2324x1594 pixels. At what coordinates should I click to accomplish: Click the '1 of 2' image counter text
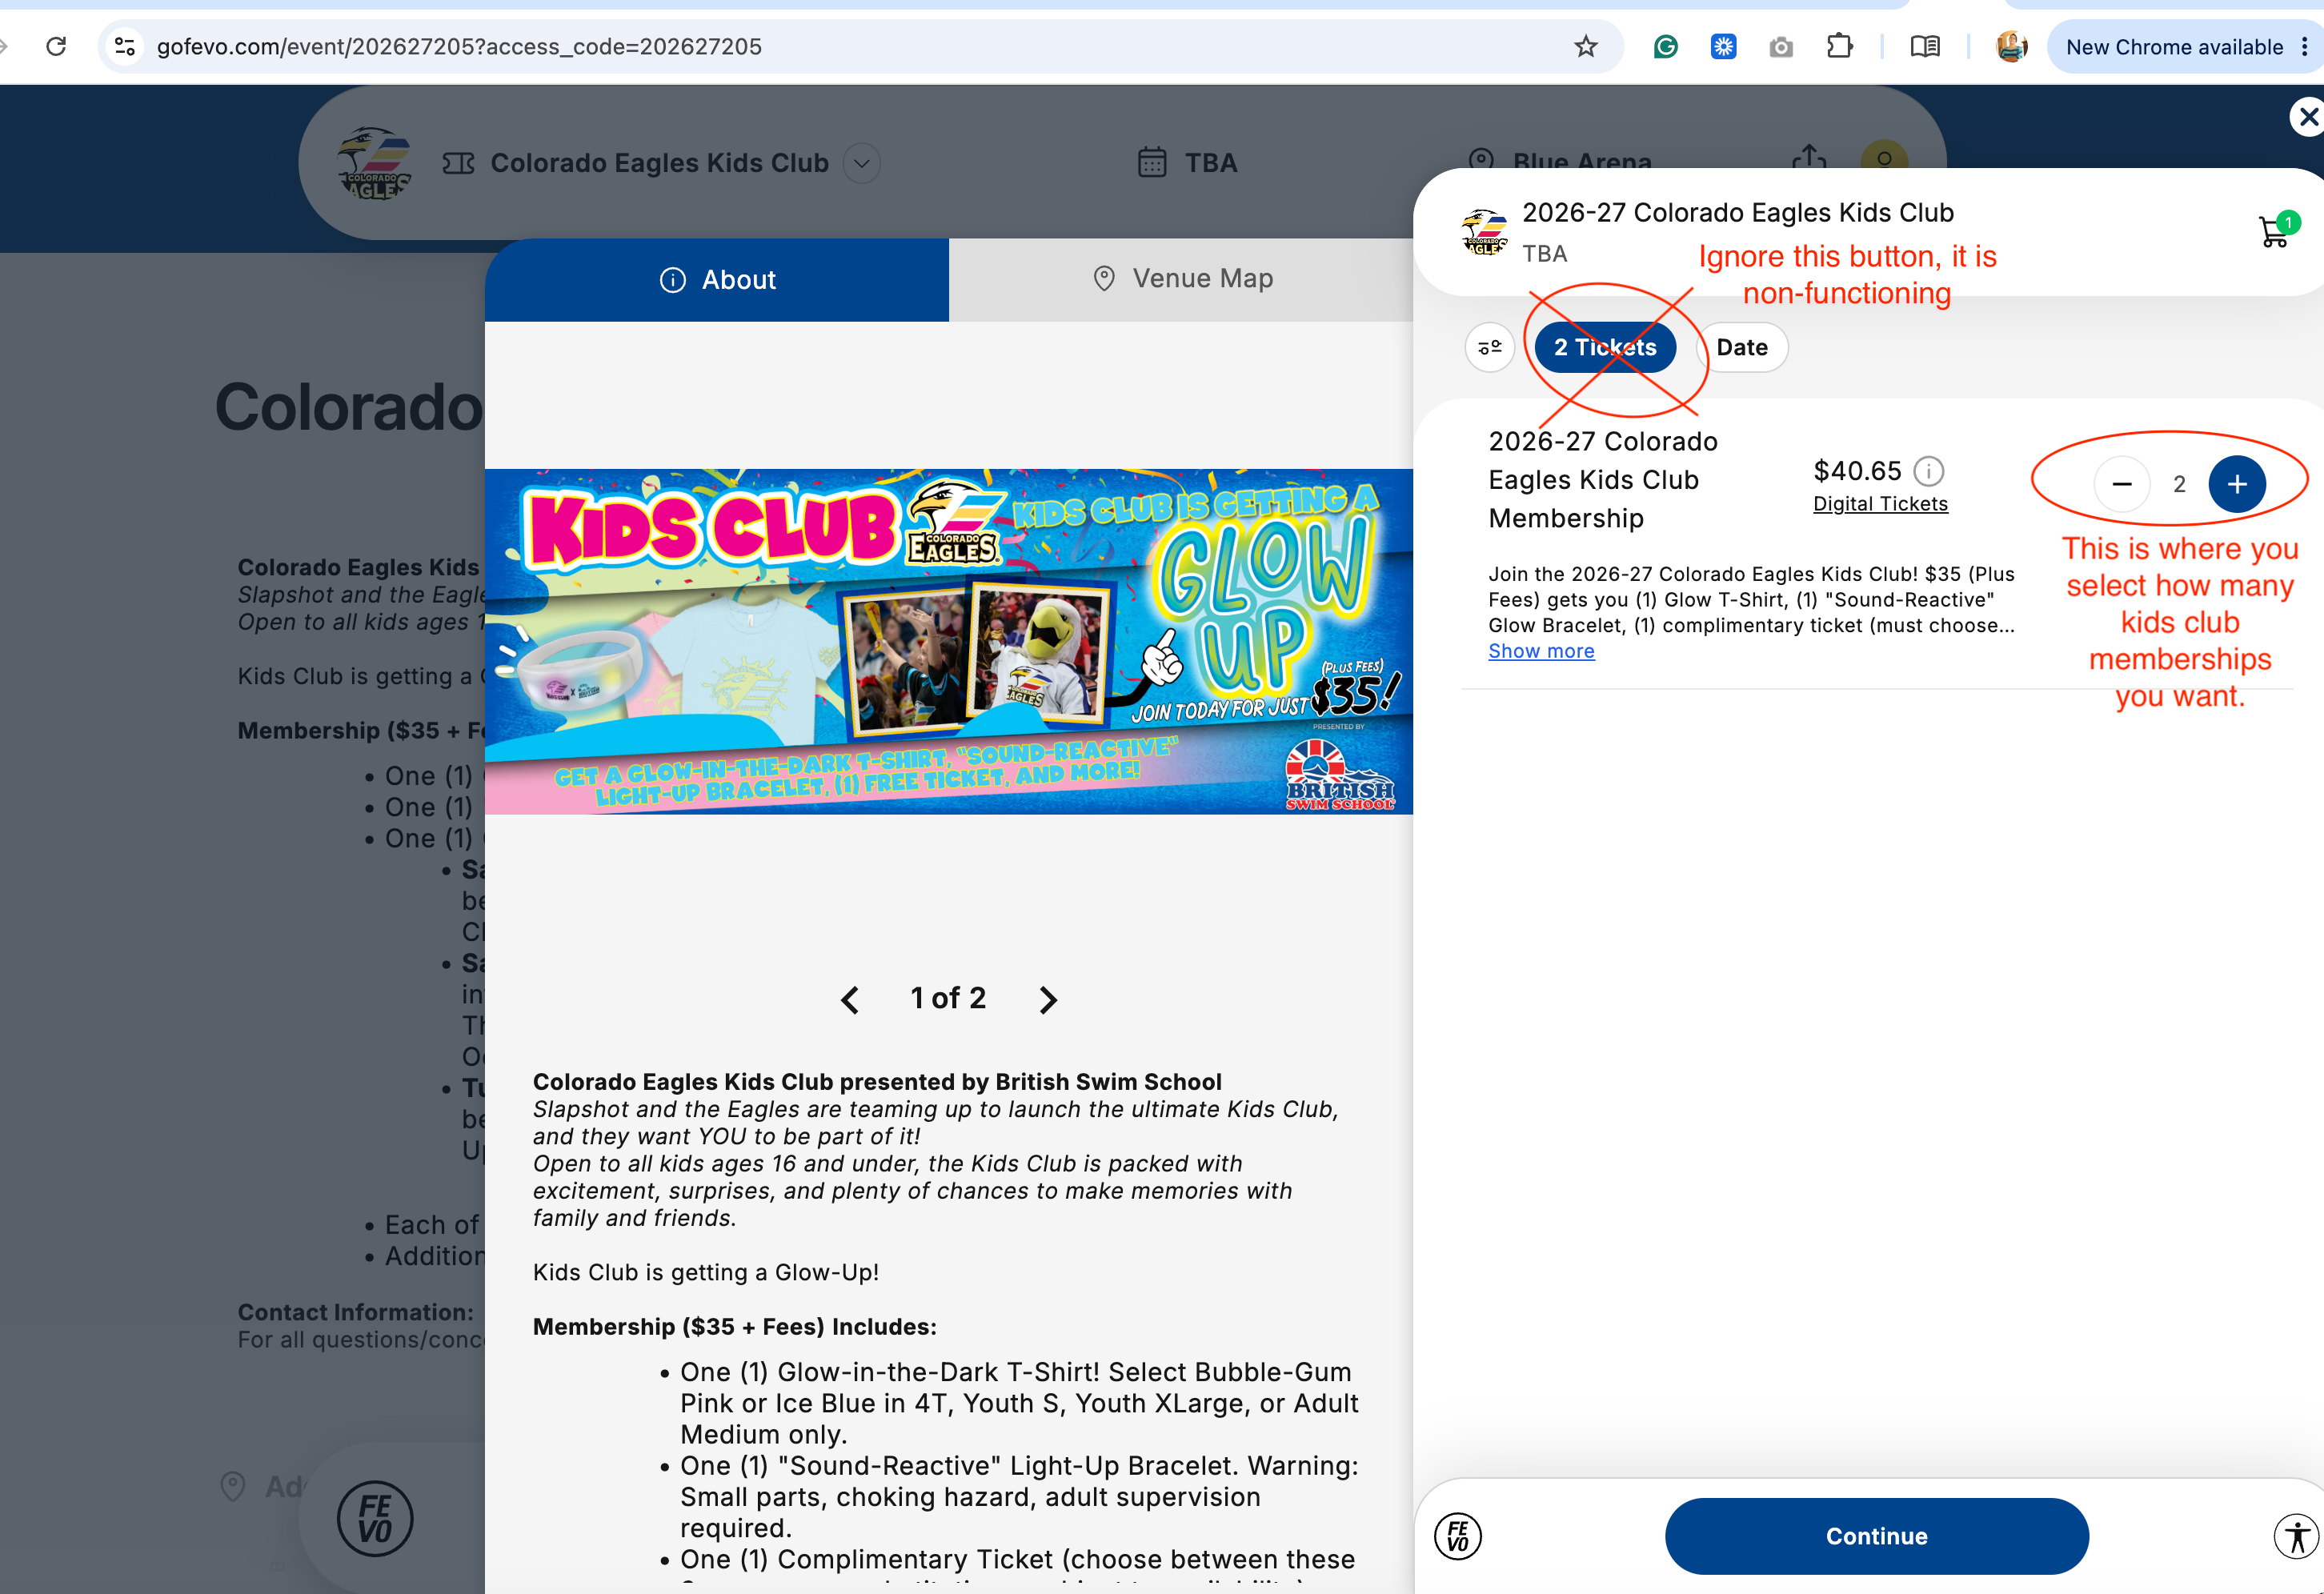[x=948, y=998]
